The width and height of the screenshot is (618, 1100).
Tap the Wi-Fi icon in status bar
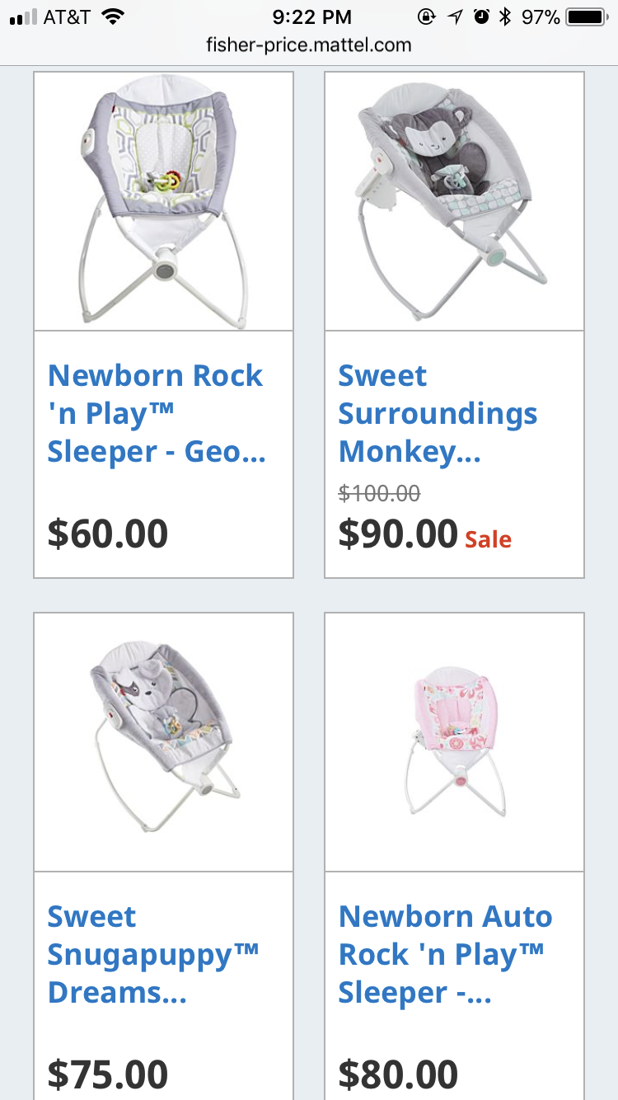112,16
